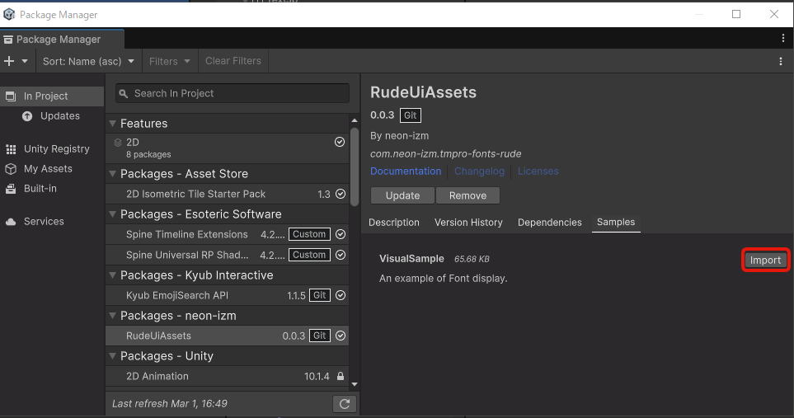Image resolution: width=794 pixels, height=418 pixels.
Task: Click the checkmark icon on Spine Timeline Extensions
Action: [x=341, y=234]
